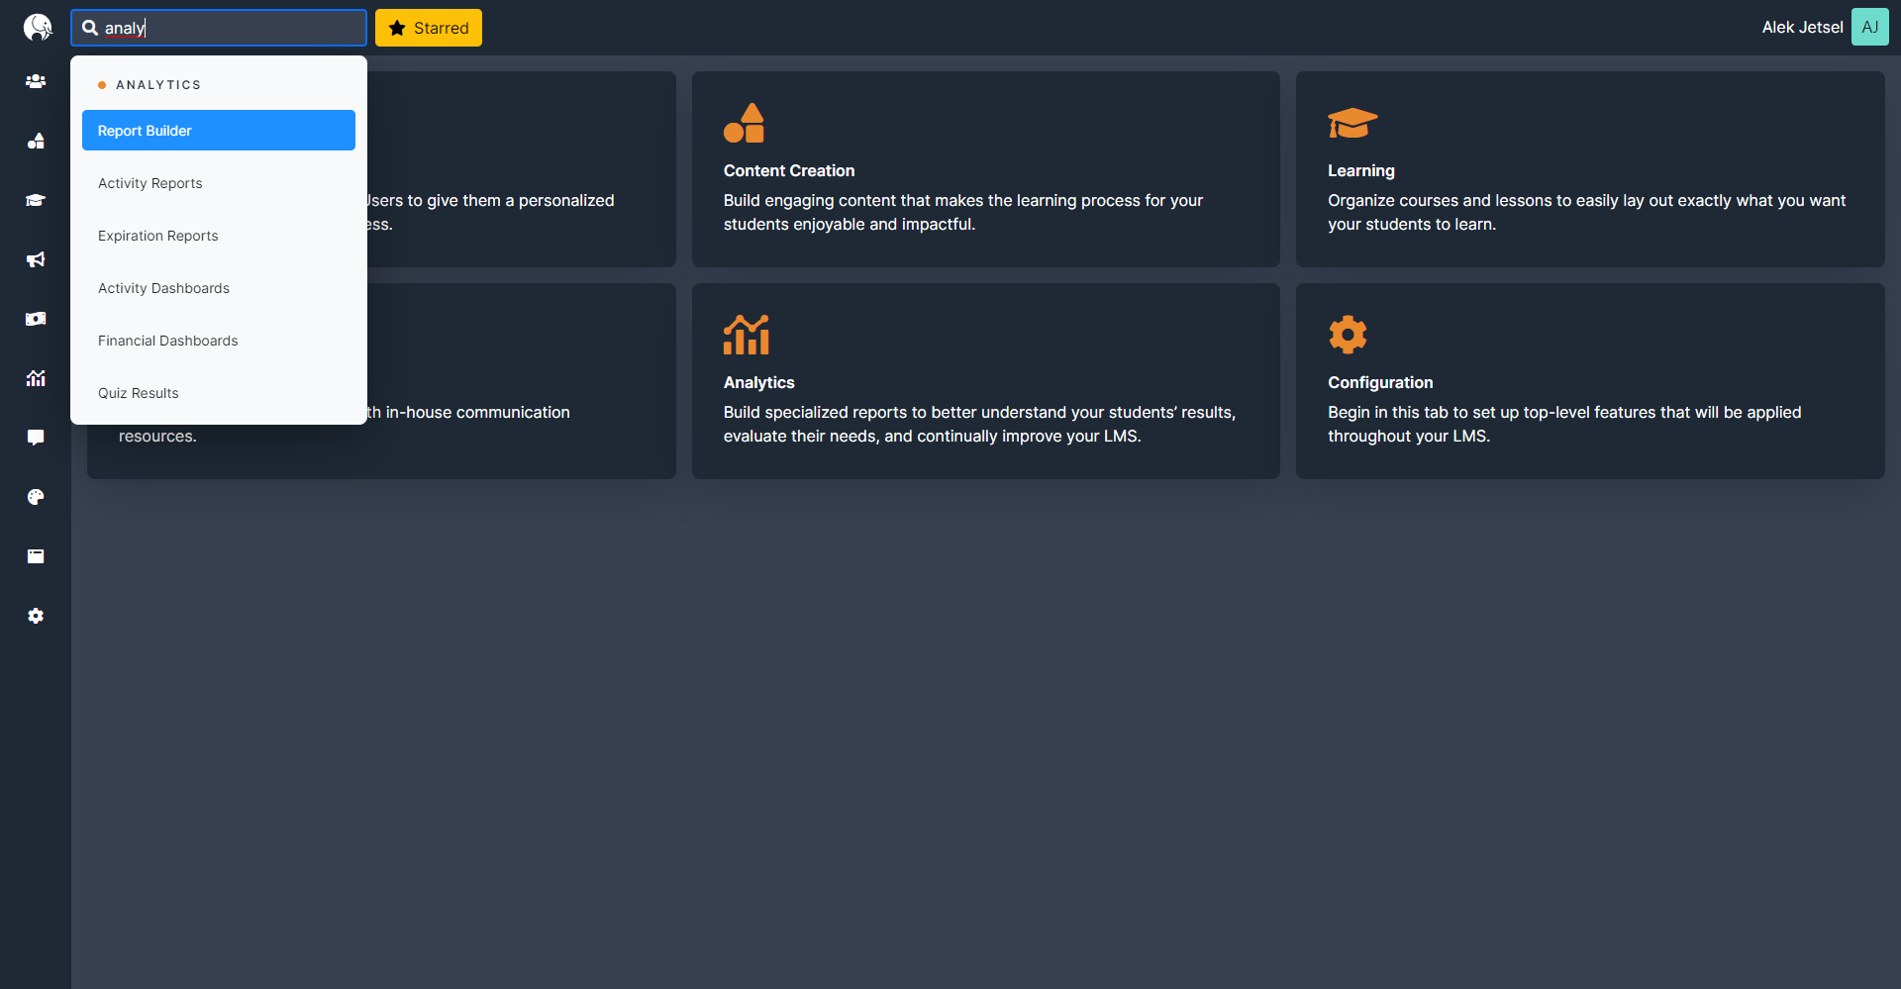Open the megaphone marketing sidebar icon
The image size is (1901, 989).
pos(36,259)
